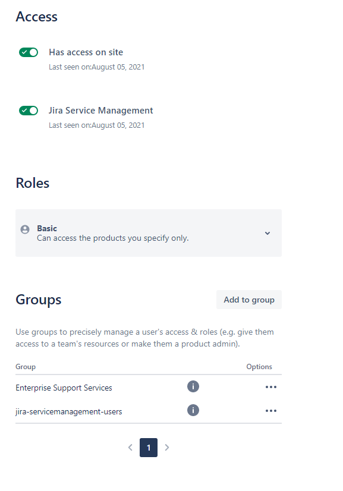Screen dimensions: 343x491
Task: Click the Has access on site label
Action: pyautogui.click(x=86, y=52)
